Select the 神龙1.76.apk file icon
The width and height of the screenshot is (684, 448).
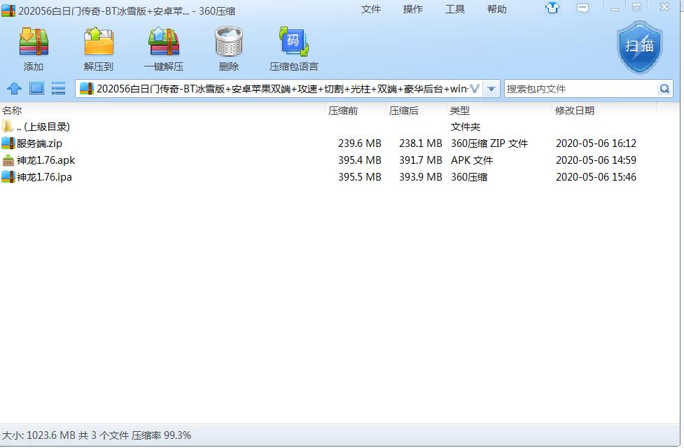(8, 160)
